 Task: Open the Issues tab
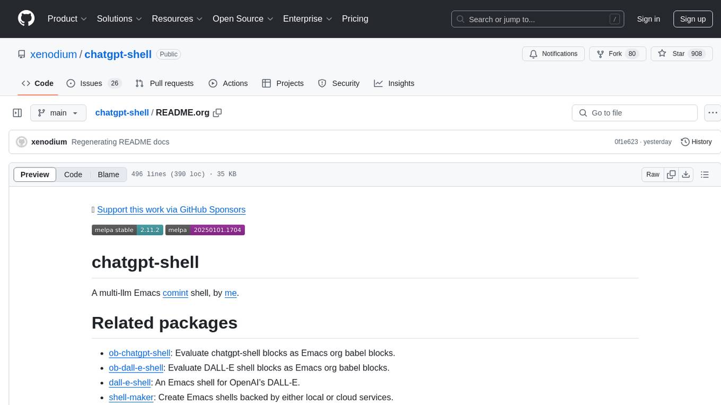[x=94, y=83]
